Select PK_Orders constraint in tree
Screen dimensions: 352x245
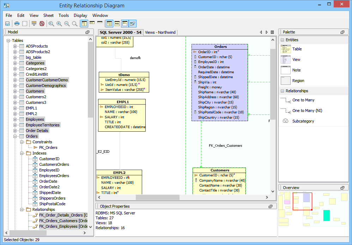[x=48, y=147]
